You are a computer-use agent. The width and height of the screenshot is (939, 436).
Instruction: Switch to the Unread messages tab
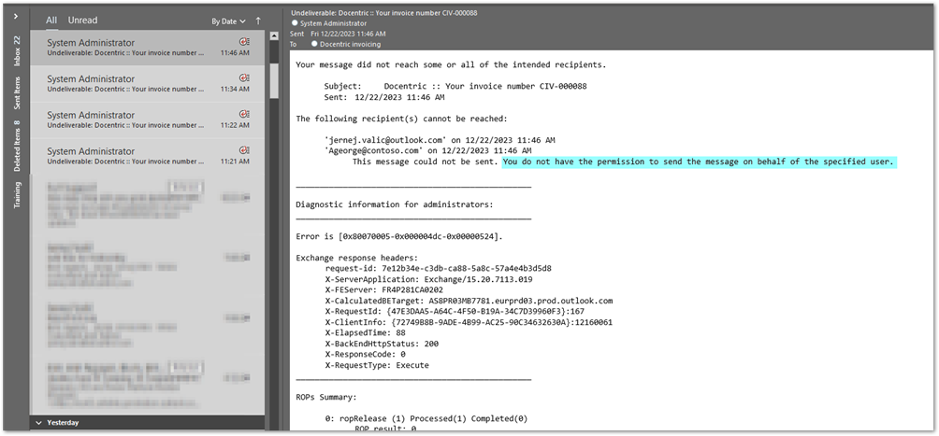(x=82, y=20)
